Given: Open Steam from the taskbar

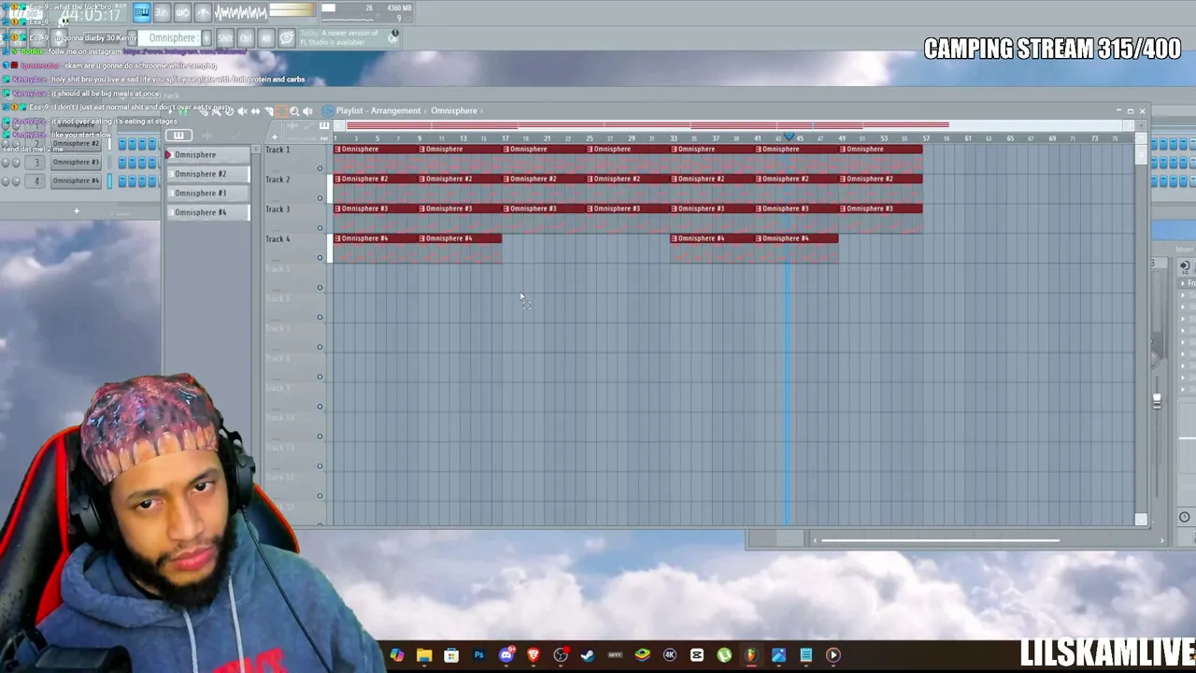Looking at the screenshot, I should 588,655.
